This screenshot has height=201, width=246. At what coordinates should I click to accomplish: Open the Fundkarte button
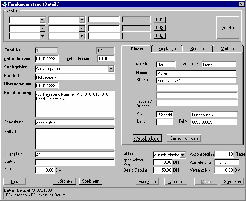(148, 181)
